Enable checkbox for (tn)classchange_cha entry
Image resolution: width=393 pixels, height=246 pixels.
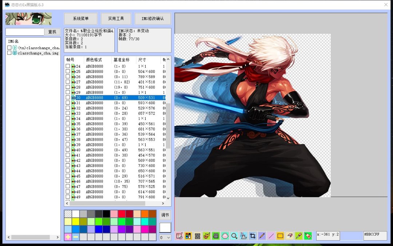click(x=9, y=48)
